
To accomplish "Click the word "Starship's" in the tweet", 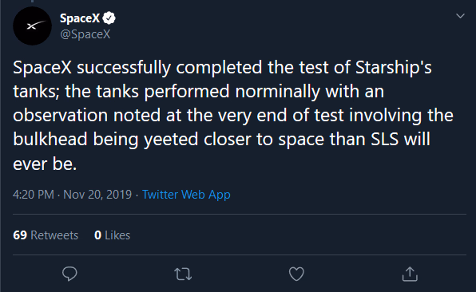I will pos(394,67).
